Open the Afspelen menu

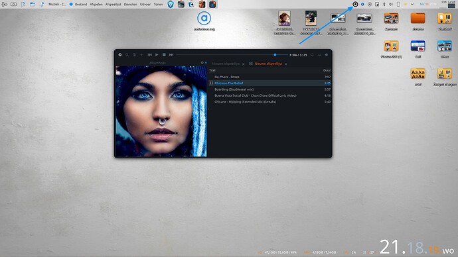click(x=96, y=5)
